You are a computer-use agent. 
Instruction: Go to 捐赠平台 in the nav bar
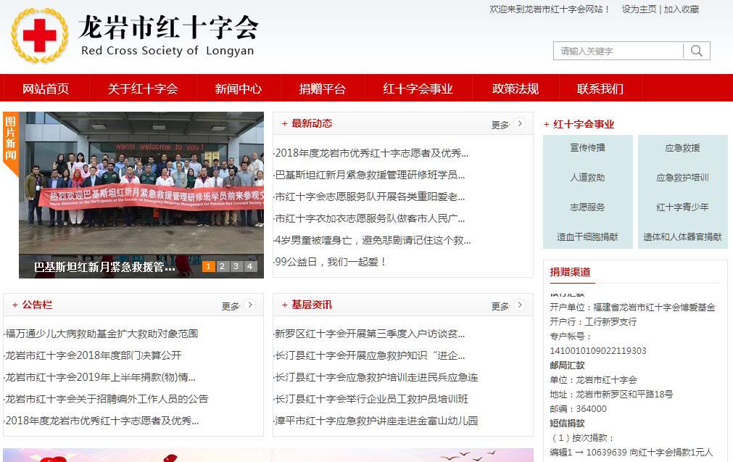click(x=323, y=88)
